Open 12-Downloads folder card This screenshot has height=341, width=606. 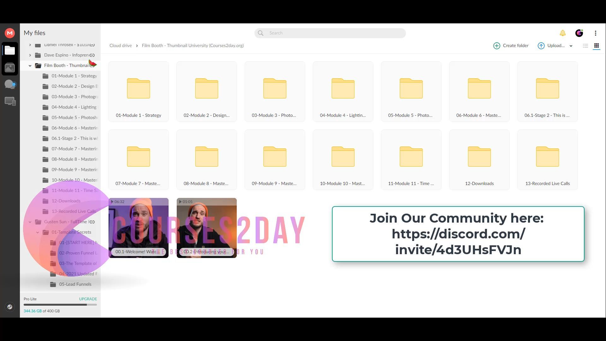(x=479, y=160)
